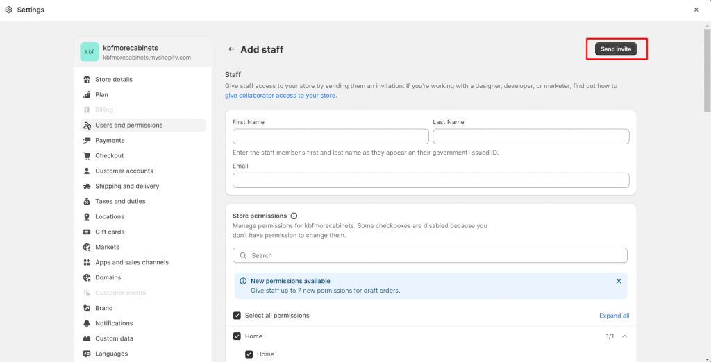Click into the Email input field
The height and width of the screenshot is (362, 711).
pos(430,180)
